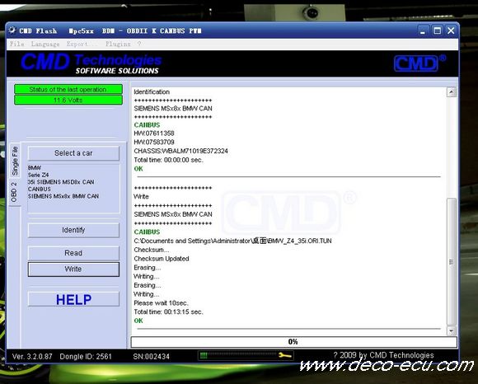Screen dimensions: 478x384
Task: Click the 'CHASSIS:WBALM71019E372324' log line
Action: coord(180,151)
